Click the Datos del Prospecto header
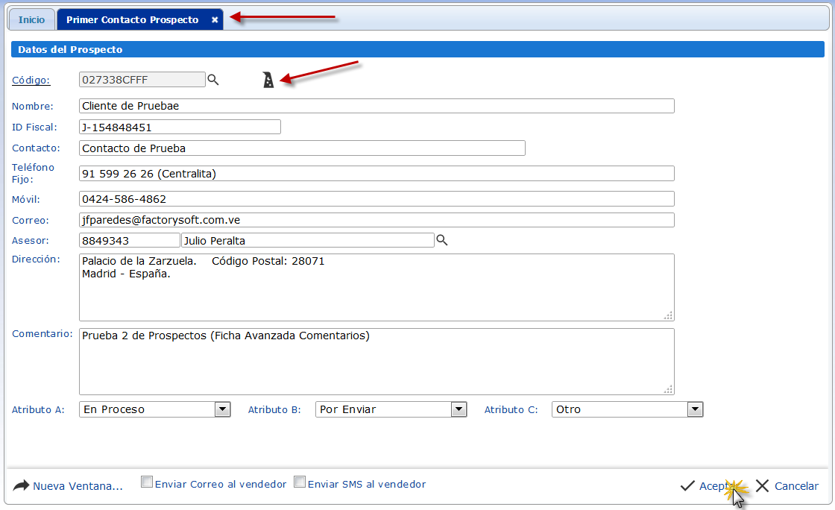Screen dimensions: 835x510 tap(417, 49)
